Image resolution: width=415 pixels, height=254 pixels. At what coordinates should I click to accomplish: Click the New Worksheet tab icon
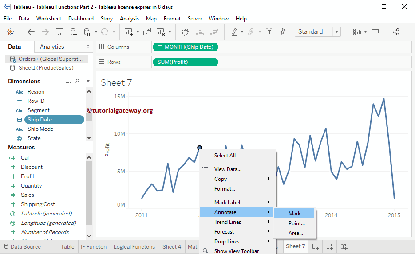(x=316, y=247)
